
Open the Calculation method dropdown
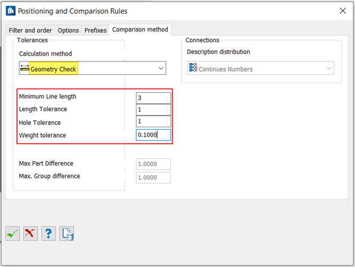pyautogui.click(x=161, y=68)
